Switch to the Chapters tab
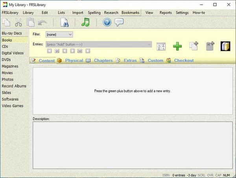The height and width of the screenshot is (178, 236). point(103,61)
